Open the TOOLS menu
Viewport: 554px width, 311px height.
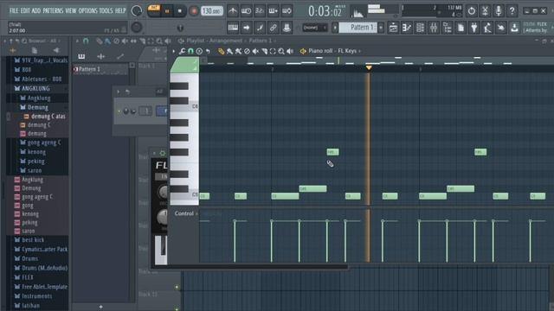[x=106, y=10]
